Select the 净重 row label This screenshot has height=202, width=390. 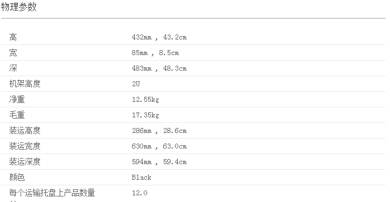[x=17, y=100]
